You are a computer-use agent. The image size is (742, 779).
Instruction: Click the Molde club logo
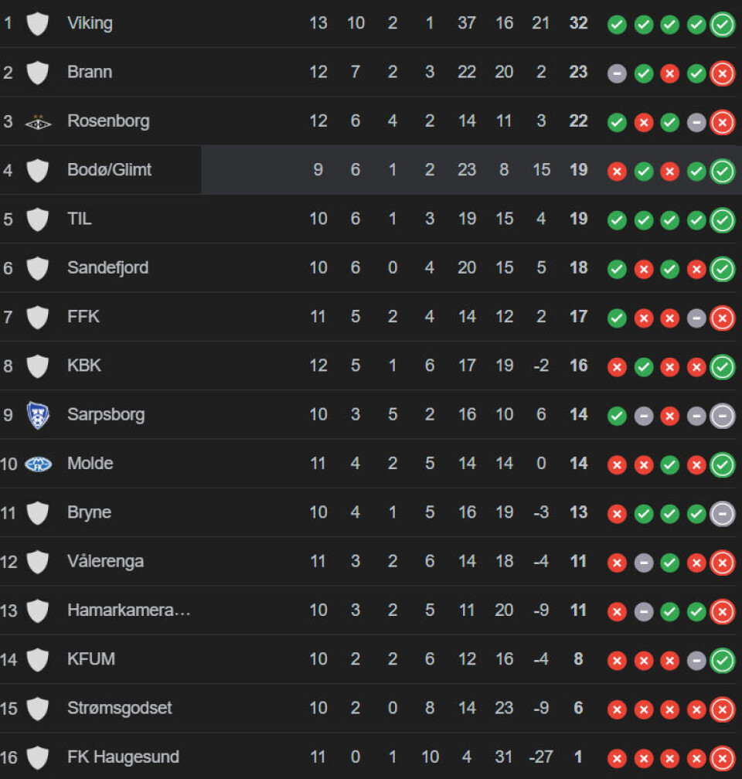(39, 464)
